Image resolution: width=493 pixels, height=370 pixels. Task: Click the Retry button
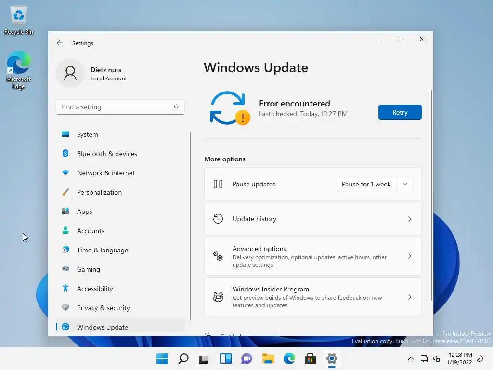point(400,112)
